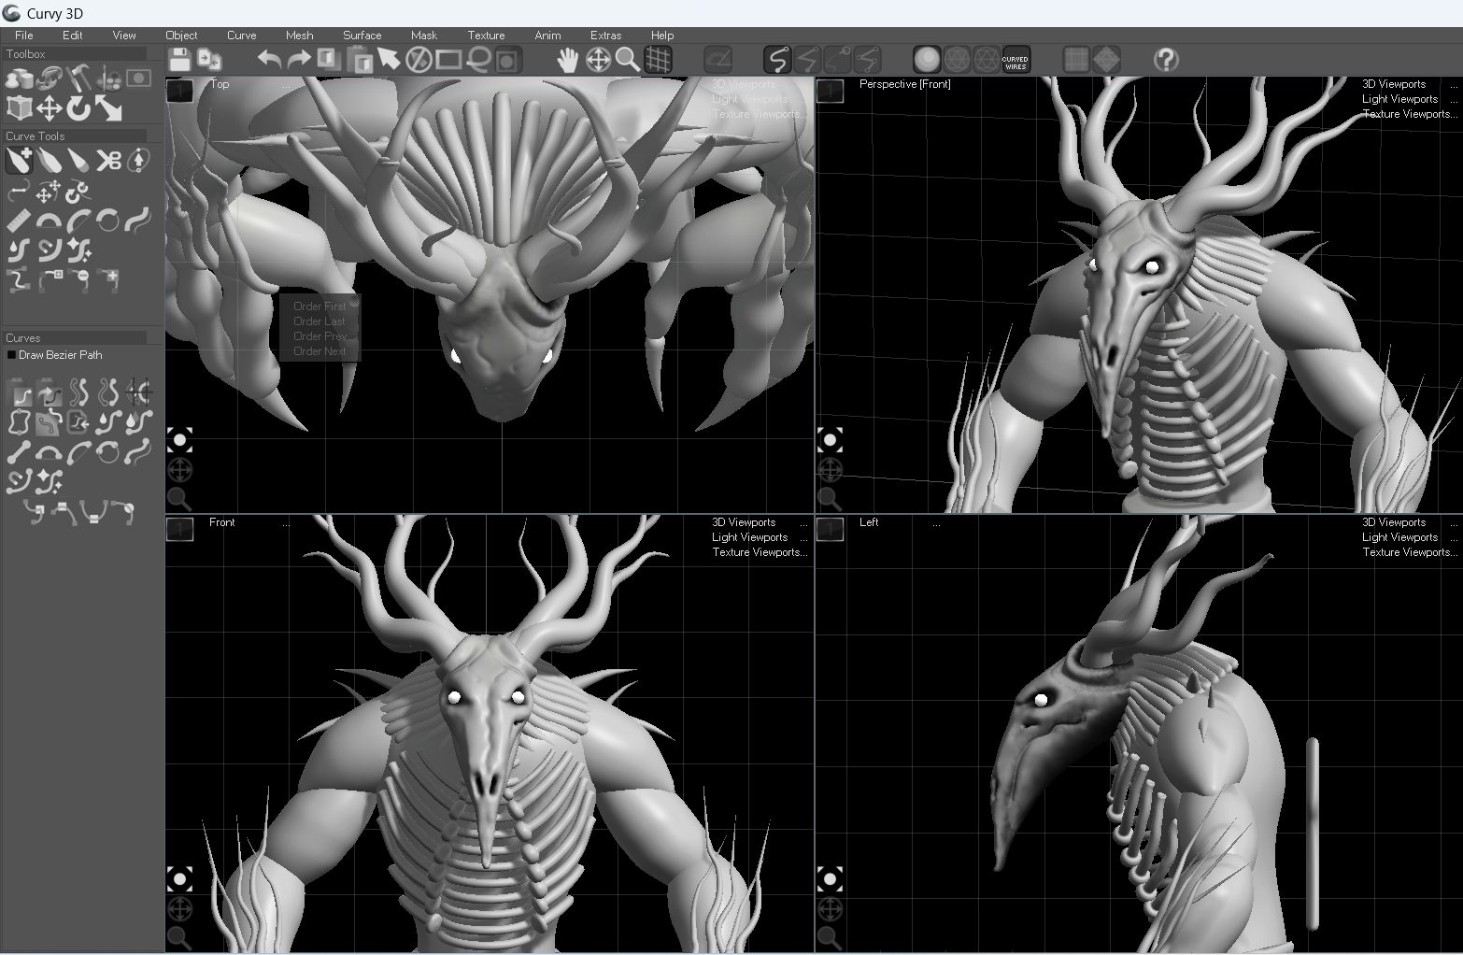
Task: Open Help with the question mark icon
Action: pyautogui.click(x=1166, y=60)
